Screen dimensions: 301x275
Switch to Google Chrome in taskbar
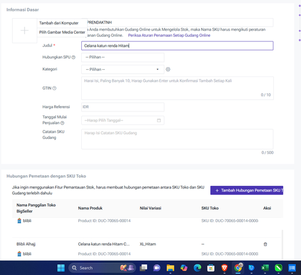[238, 268]
